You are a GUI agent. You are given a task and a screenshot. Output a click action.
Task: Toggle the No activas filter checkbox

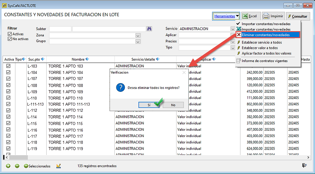pyautogui.click(x=10, y=39)
